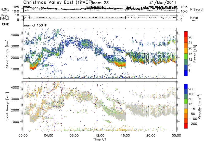The width and height of the screenshot is (204, 141).
Task: Click the red segment of the Power colorbar
Action: coord(186,34)
